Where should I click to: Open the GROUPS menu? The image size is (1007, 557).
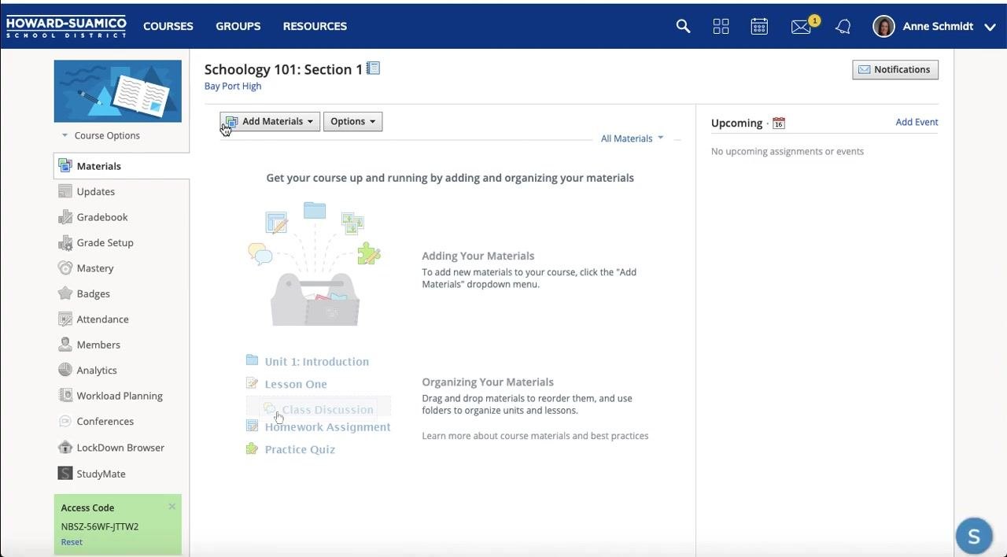[x=238, y=26]
